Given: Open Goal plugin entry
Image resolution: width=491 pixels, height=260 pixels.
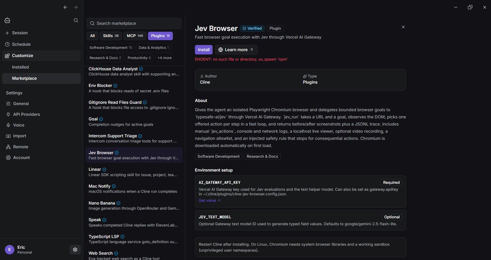Looking at the screenshot, I should pos(134,122).
